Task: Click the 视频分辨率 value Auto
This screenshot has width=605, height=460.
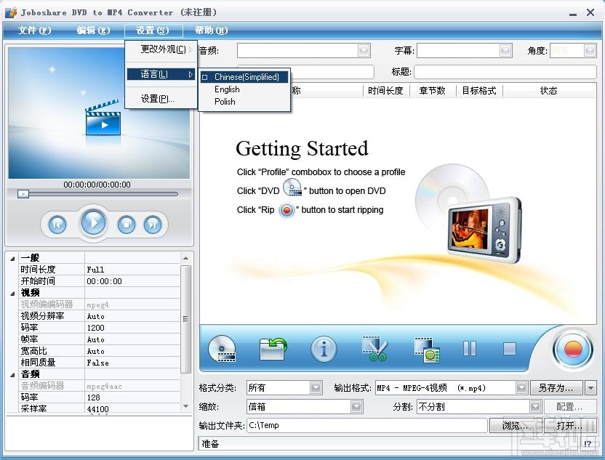Action: (x=96, y=317)
